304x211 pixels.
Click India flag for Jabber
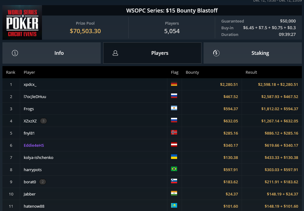(x=174, y=193)
